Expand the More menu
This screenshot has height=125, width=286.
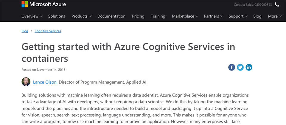coord(275,16)
